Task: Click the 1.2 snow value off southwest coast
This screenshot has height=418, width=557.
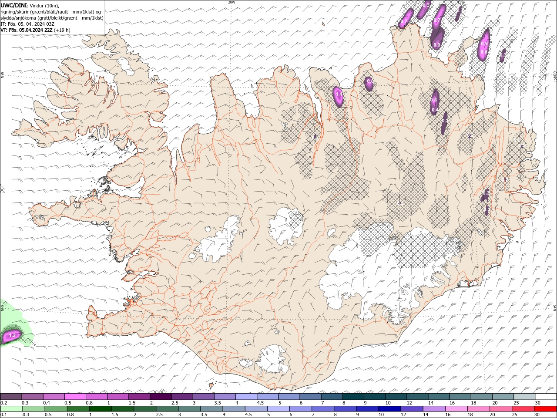Action: (12, 335)
